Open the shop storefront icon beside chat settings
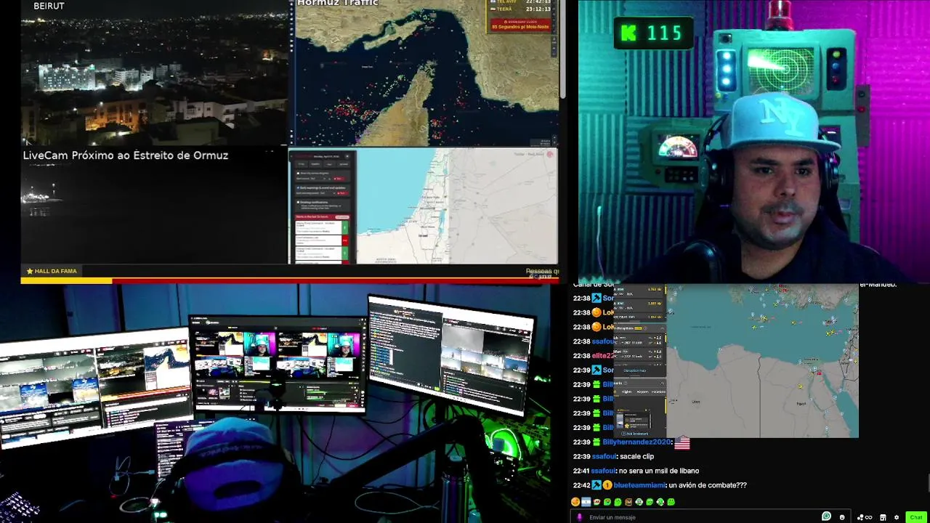The image size is (930, 523). 883,517
